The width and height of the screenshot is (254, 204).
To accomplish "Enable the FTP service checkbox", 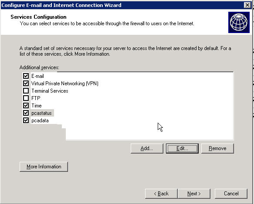I will tap(26, 98).
